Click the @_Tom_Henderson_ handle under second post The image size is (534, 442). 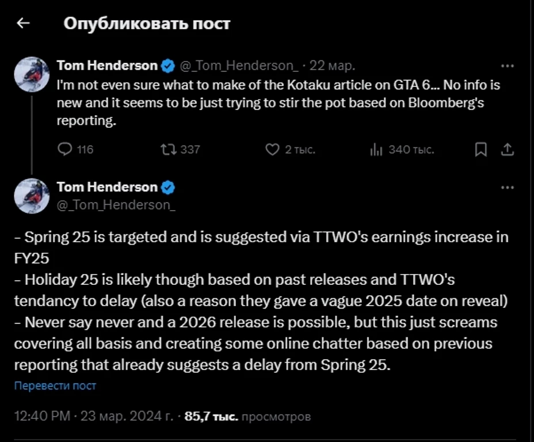pyautogui.click(x=116, y=204)
